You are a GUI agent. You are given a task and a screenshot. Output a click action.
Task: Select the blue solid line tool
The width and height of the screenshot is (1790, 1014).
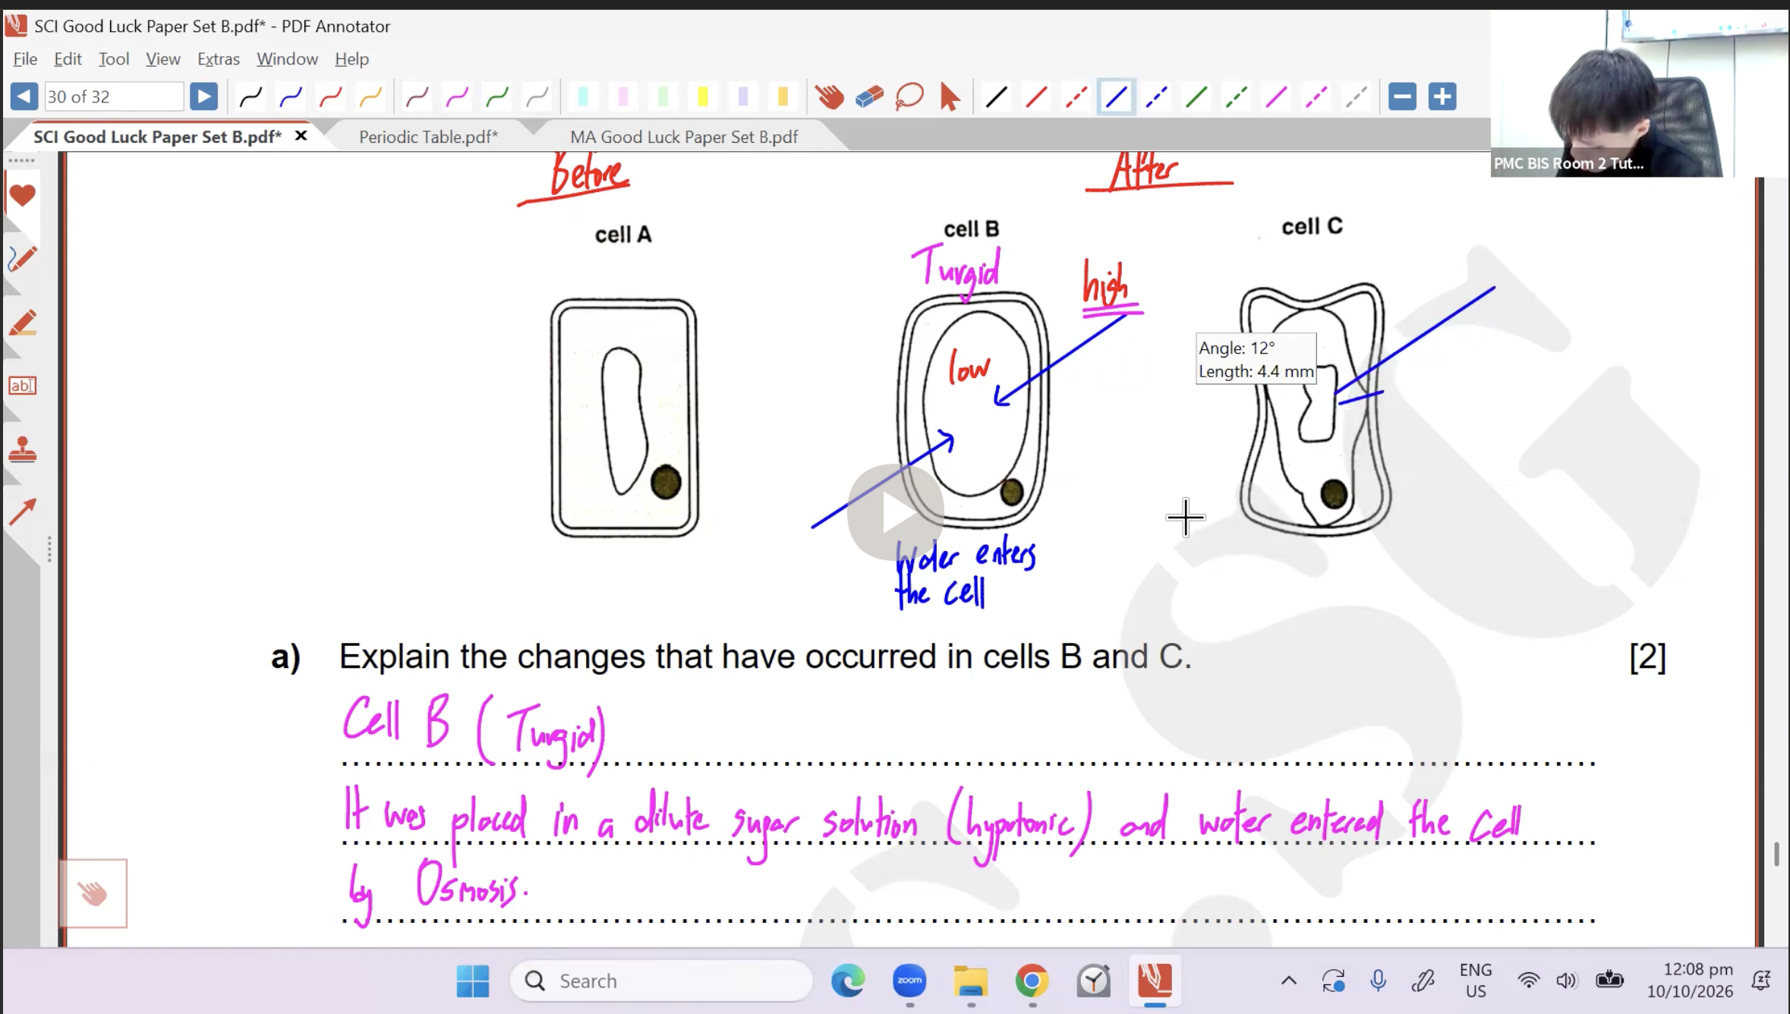coord(1116,96)
